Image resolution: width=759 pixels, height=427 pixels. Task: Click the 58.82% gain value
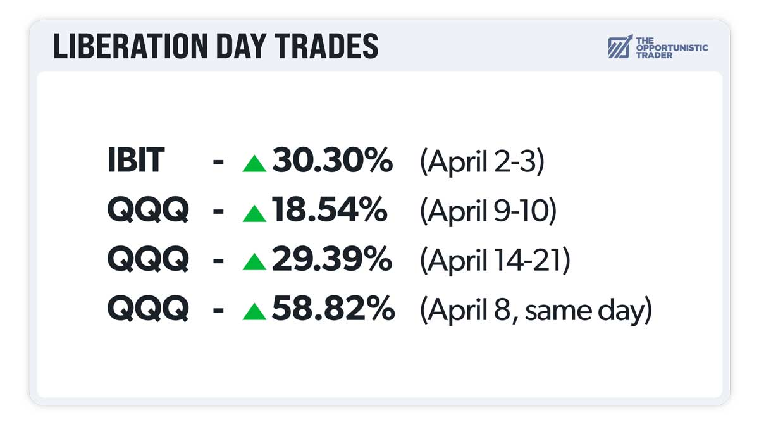point(333,310)
